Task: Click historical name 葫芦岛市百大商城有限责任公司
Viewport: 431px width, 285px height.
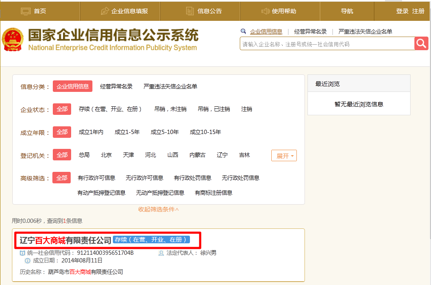Action: point(86,272)
